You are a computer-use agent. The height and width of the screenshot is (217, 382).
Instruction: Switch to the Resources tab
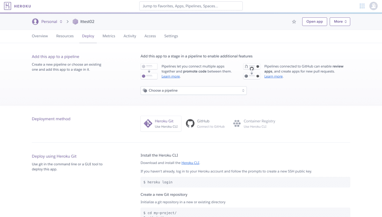coord(65,36)
